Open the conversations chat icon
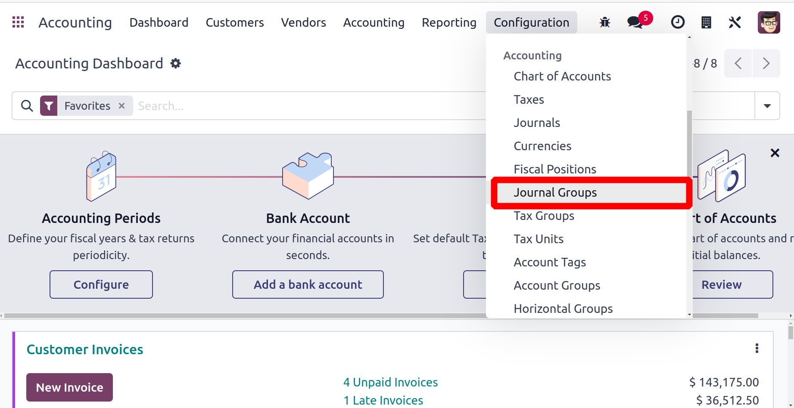This screenshot has height=408, width=794. (635, 22)
